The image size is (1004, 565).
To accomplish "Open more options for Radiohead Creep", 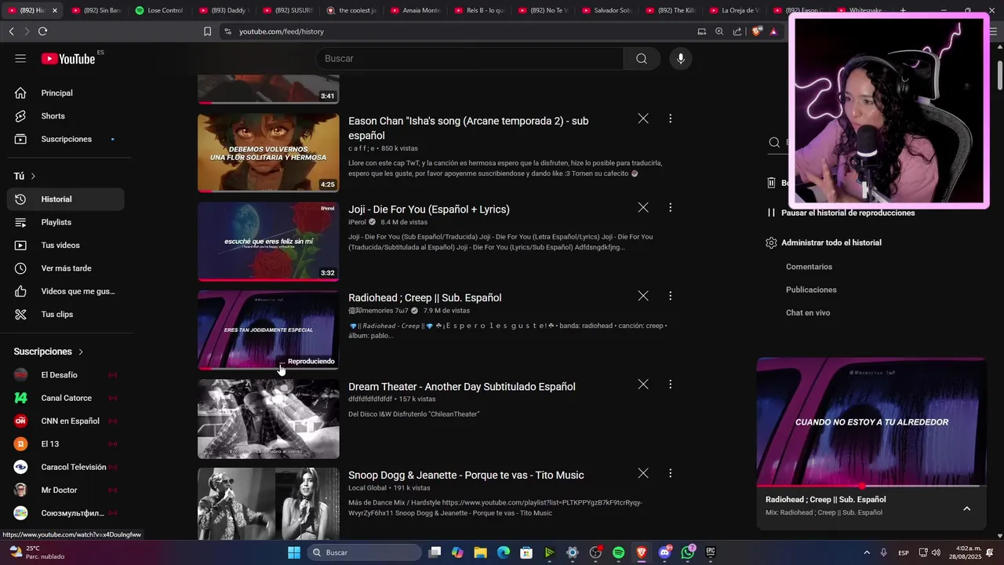I will pos(670,296).
